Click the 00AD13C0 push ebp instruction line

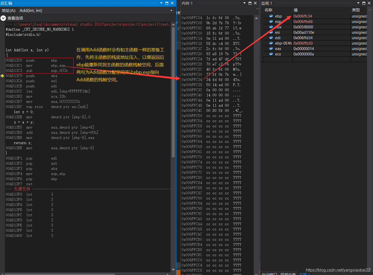31,60
